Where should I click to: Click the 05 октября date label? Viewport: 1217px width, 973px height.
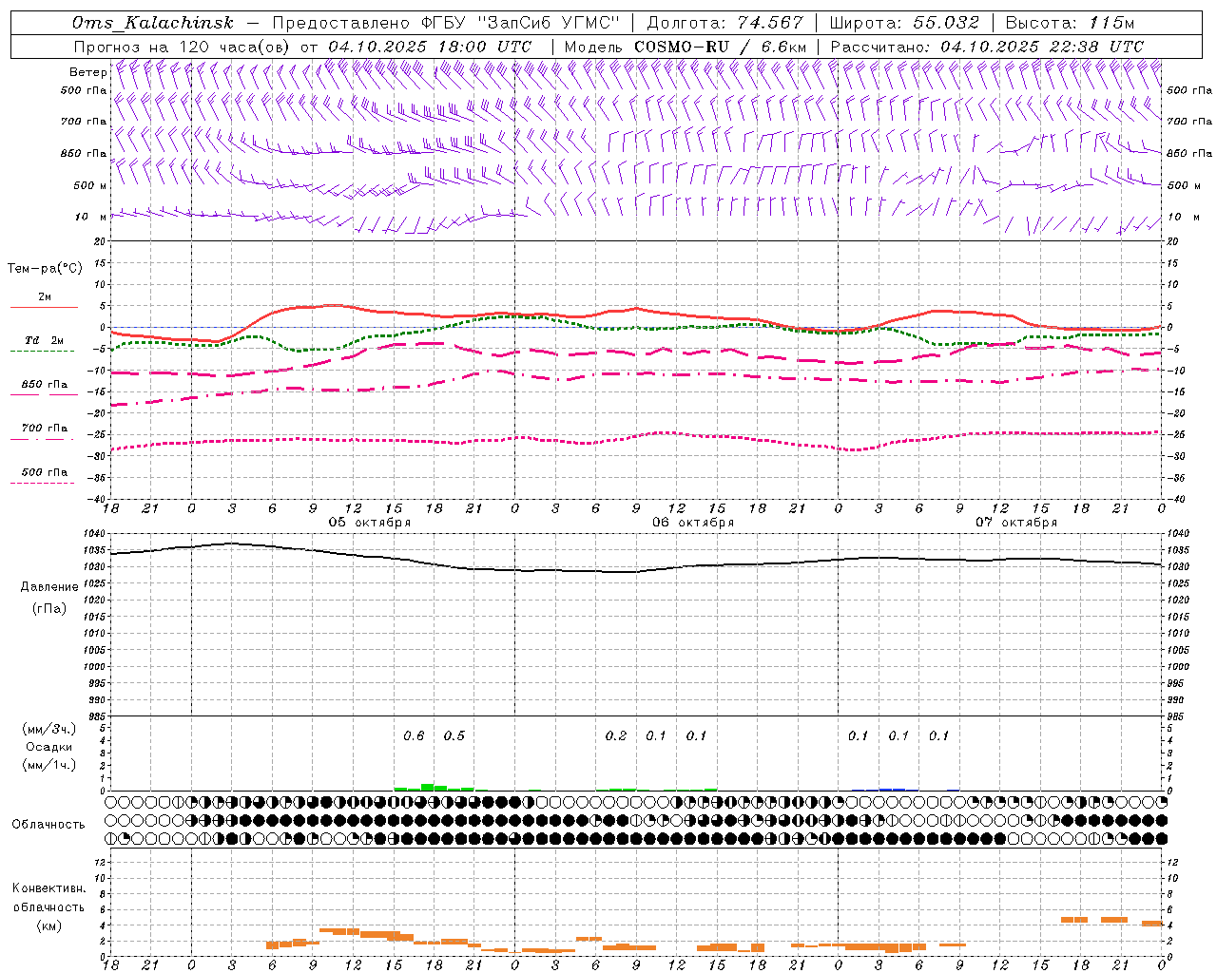coord(370,523)
